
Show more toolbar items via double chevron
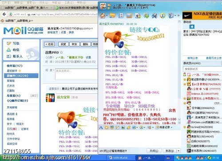(x=178, y=15)
